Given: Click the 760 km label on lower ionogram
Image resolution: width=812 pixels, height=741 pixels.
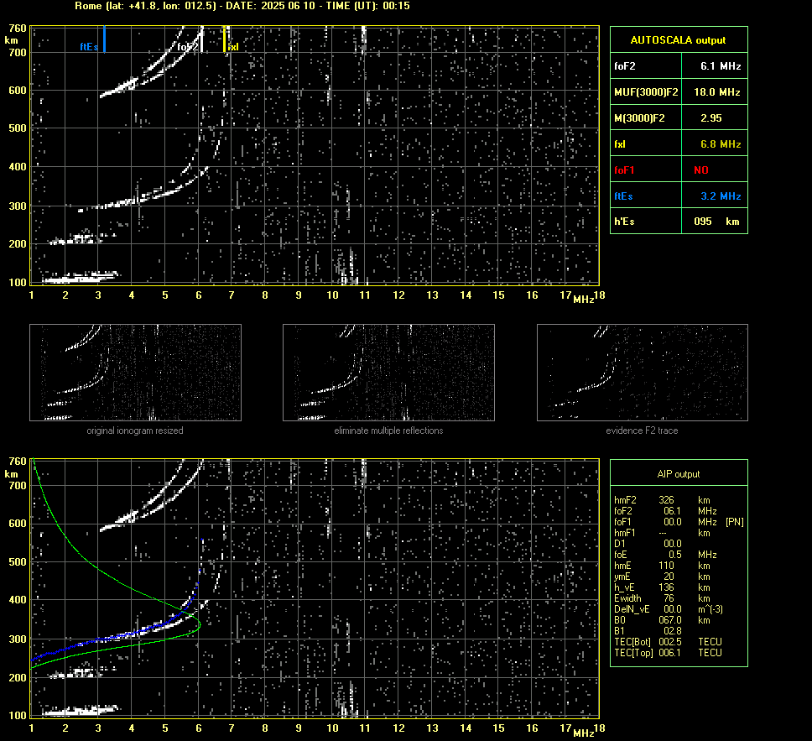Looking at the screenshot, I should coord(18,462).
